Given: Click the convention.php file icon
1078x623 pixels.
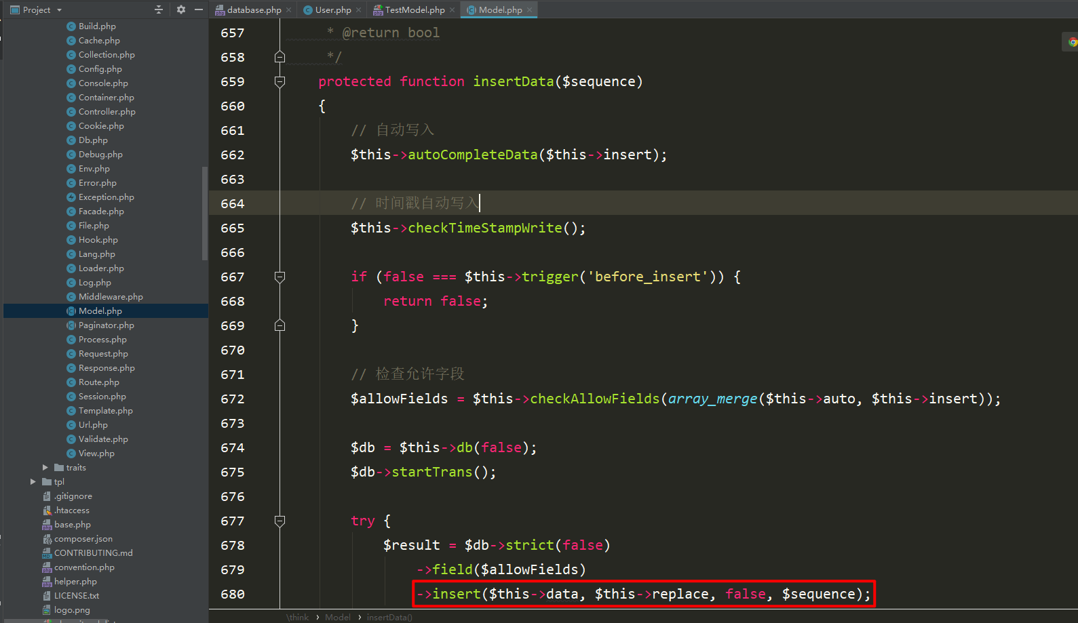Looking at the screenshot, I should pyautogui.click(x=47, y=567).
